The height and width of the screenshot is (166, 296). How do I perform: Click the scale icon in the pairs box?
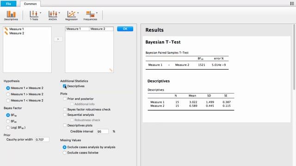point(111,70)
